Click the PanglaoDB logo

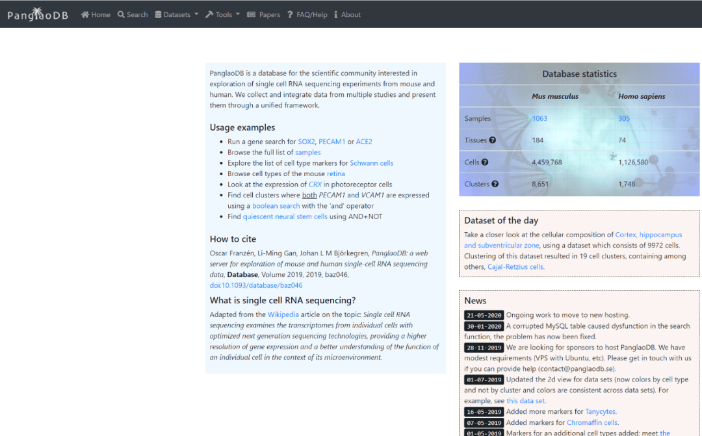coord(38,14)
